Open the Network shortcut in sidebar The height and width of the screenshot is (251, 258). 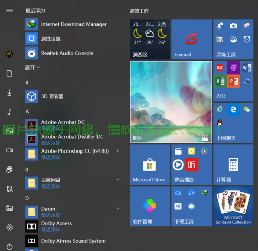[9, 170]
